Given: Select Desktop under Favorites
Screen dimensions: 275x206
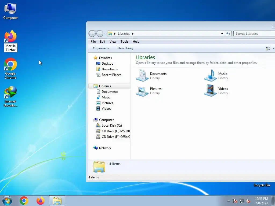Looking at the screenshot, I should coord(107,63).
